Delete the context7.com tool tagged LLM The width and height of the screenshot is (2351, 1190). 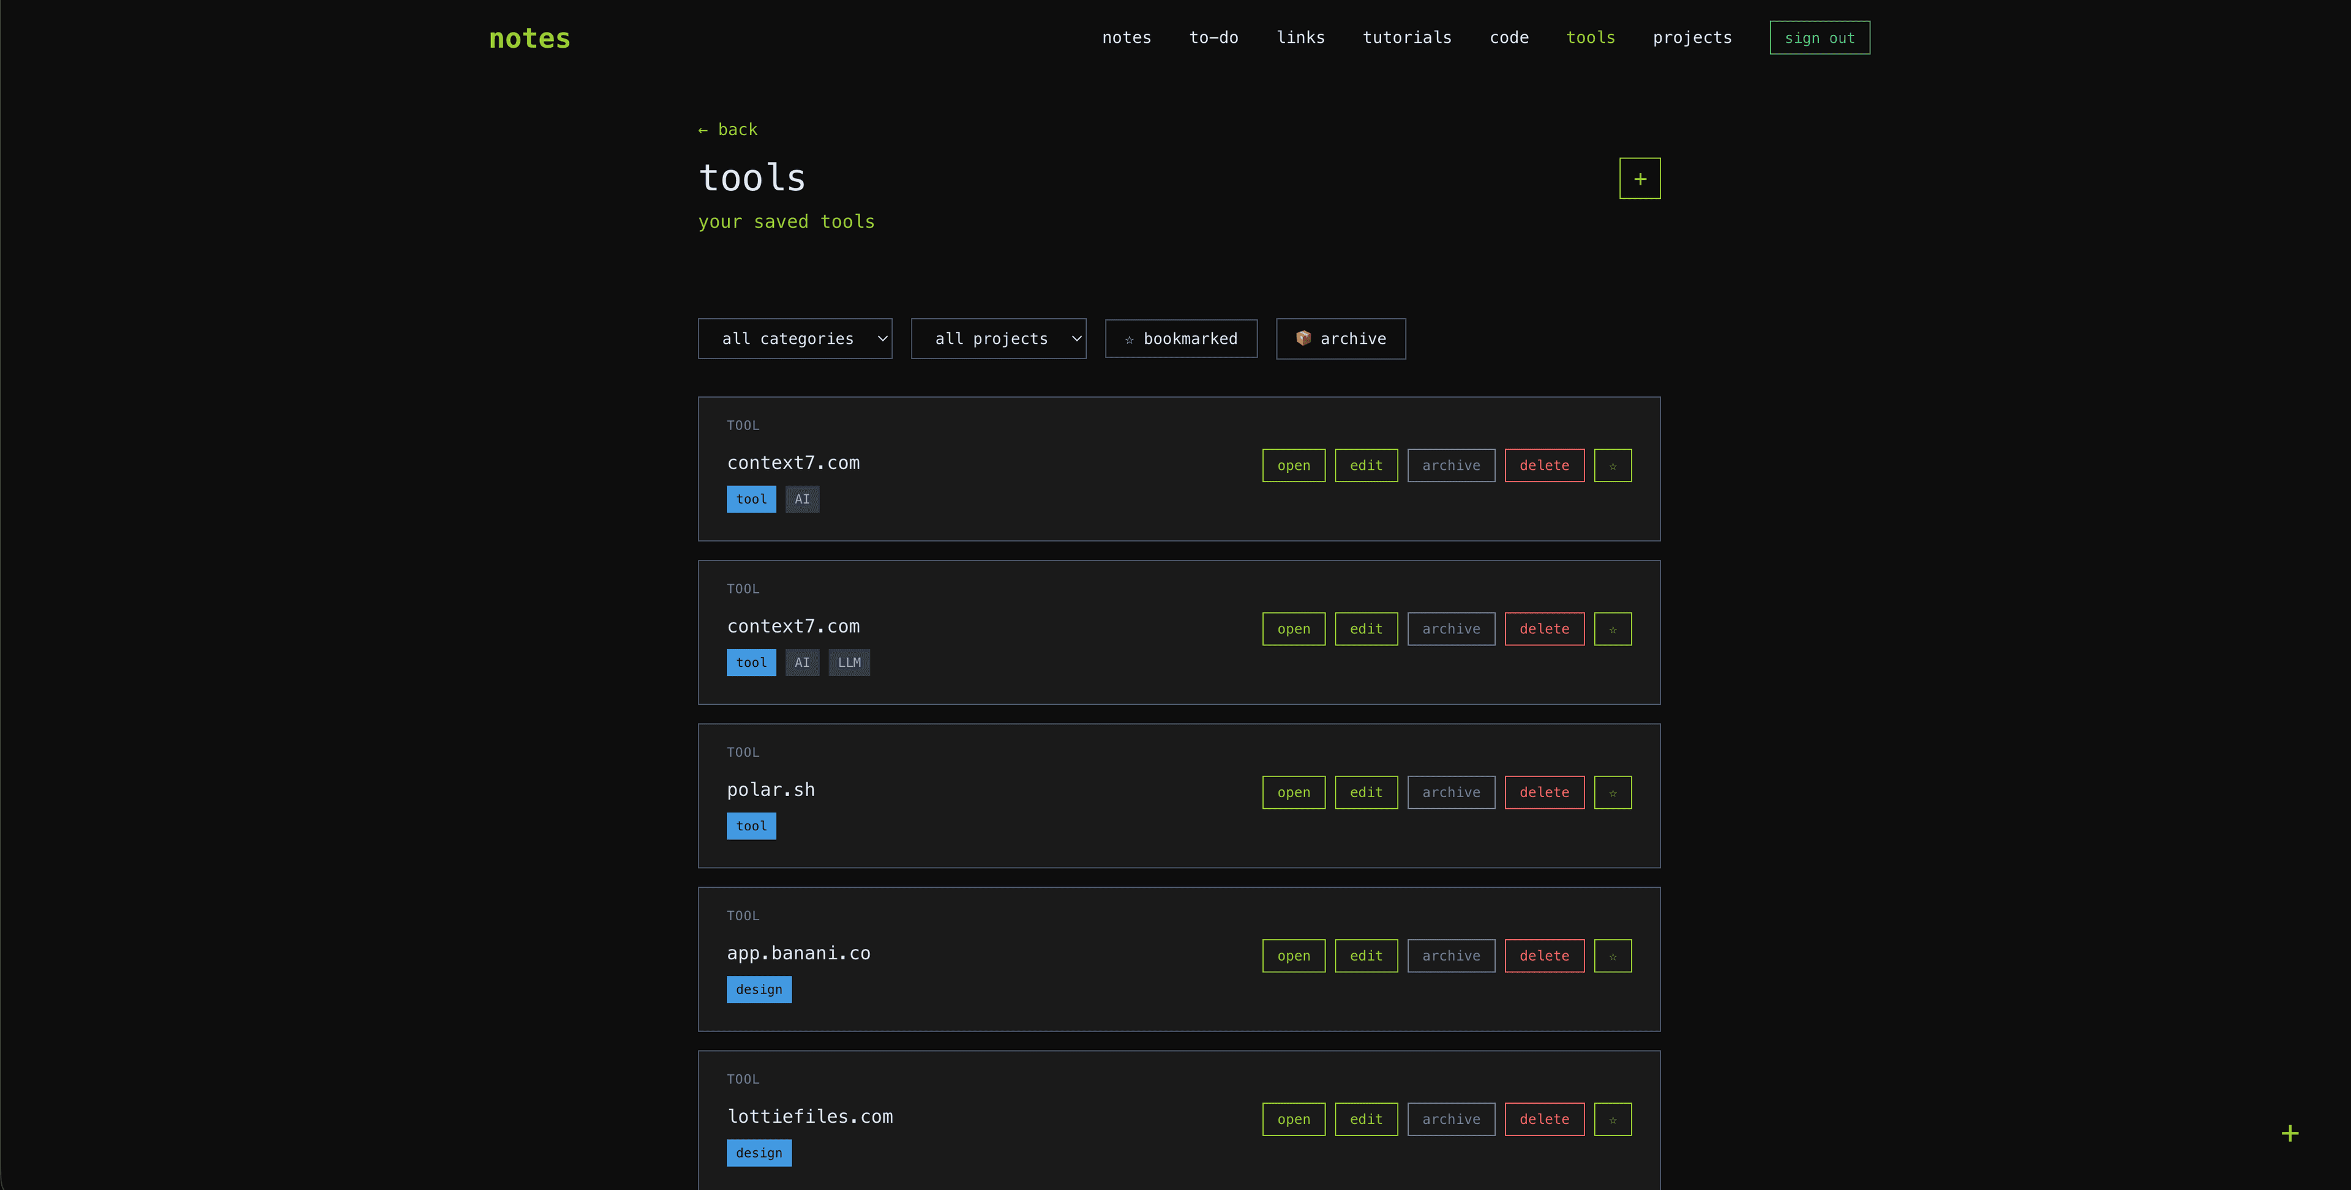1543,628
